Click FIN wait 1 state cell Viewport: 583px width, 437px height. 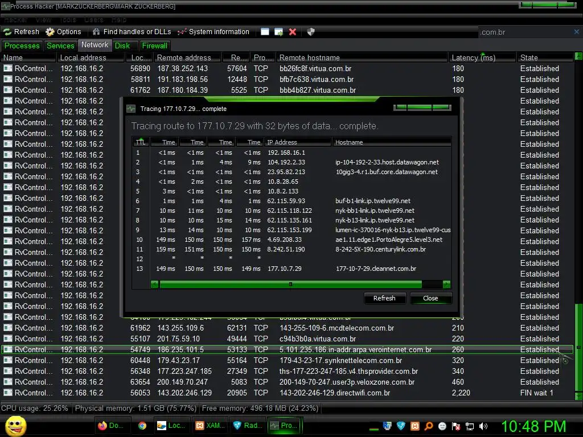pos(537,393)
